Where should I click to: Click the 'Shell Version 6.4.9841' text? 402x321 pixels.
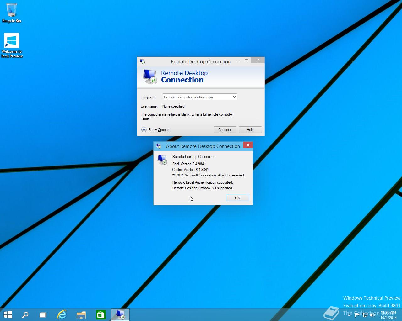(x=189, y=164)
